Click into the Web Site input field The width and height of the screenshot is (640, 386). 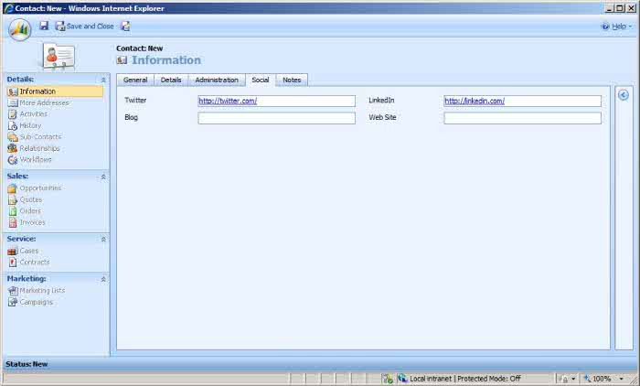click(x=522, y=118)
